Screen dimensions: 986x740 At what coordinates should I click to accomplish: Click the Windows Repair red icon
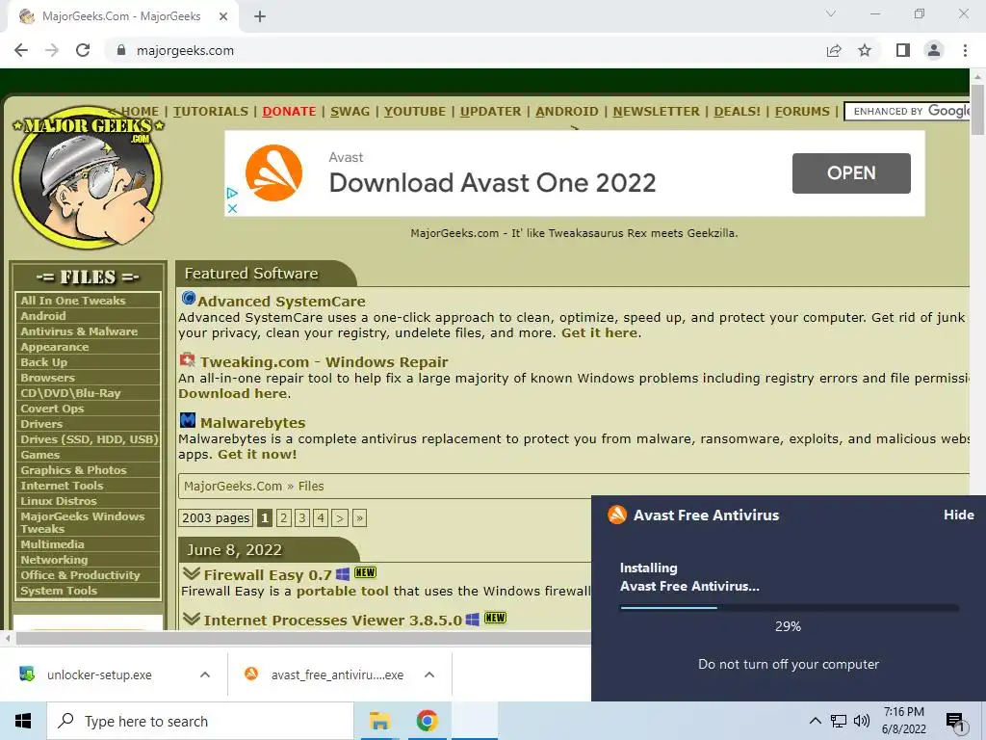pyautogui.click(x=188, y=360)
